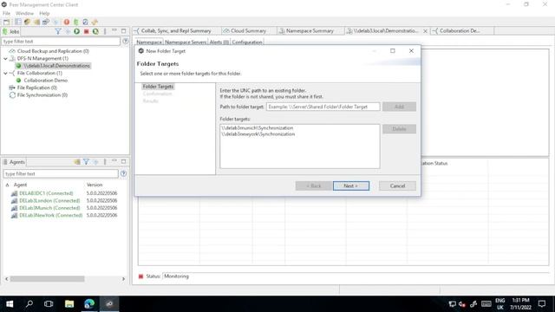
Task: Open help beside Jobs filter field
Action: (125, 42)
